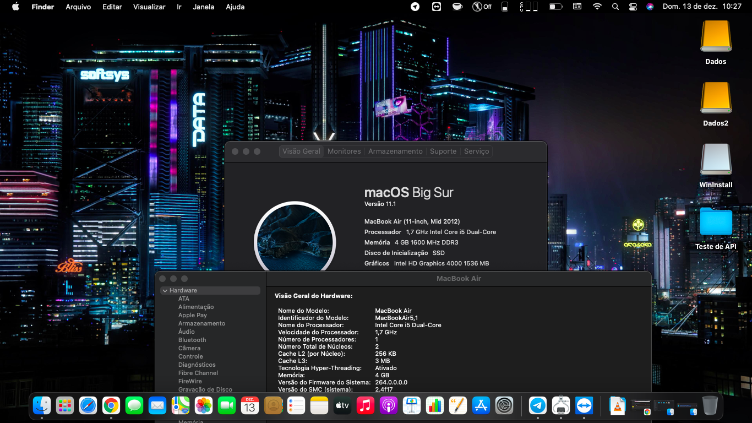The image size is (752, 423).
Task: Open the Serviço tab
Action: tap(476, 151)
